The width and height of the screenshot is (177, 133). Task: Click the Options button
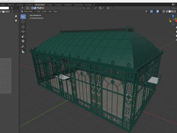coord(174,8)
